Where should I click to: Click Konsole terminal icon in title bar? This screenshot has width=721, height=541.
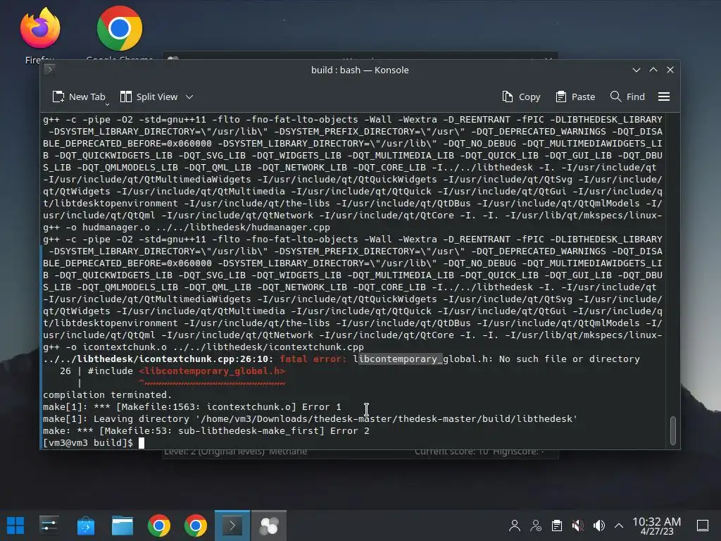tap(50, 70)
